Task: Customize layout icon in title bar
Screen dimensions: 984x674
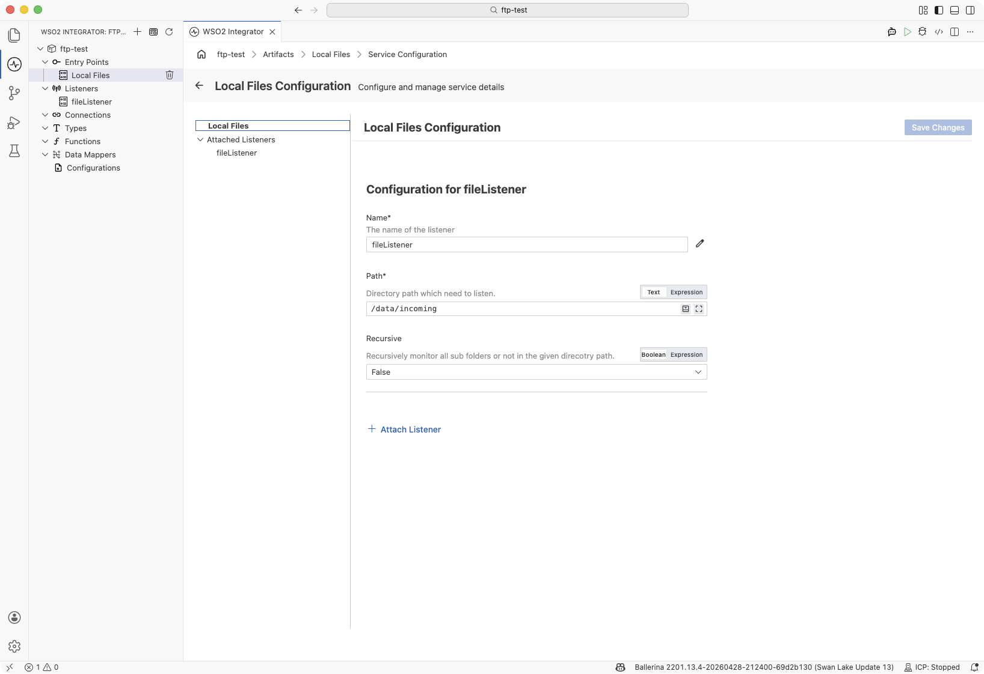Action: point(923,10)
